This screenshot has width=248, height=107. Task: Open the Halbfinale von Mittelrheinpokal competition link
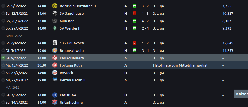pos(180,65)
